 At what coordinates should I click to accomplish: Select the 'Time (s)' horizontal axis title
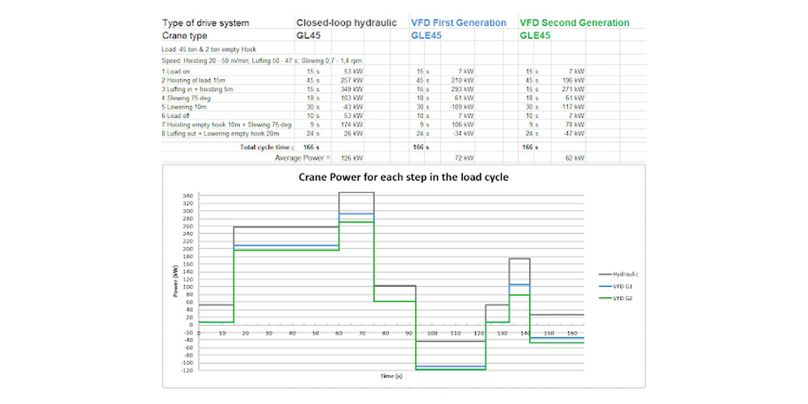(x=390, y=377)
